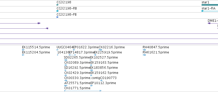Select the EK159162.5prime label
The width and height of the screenshot is (218, 92).
click(x=104, y=73)
